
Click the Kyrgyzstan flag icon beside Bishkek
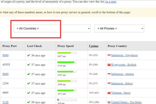(109, 65)
